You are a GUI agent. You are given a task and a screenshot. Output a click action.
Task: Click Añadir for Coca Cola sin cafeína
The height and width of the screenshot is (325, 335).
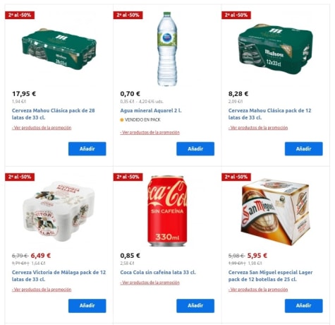[x=195, y=306]
